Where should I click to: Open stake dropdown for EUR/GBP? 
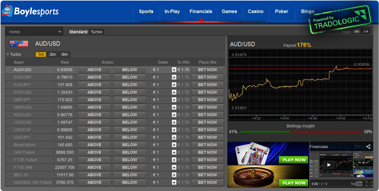tap(174, 77)
